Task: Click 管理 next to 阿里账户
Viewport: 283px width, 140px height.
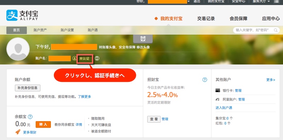Action: point(242,100)
